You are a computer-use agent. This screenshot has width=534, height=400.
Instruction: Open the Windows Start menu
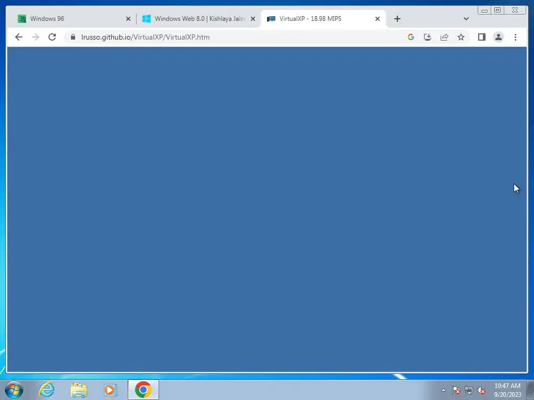(x=14, y=390)
